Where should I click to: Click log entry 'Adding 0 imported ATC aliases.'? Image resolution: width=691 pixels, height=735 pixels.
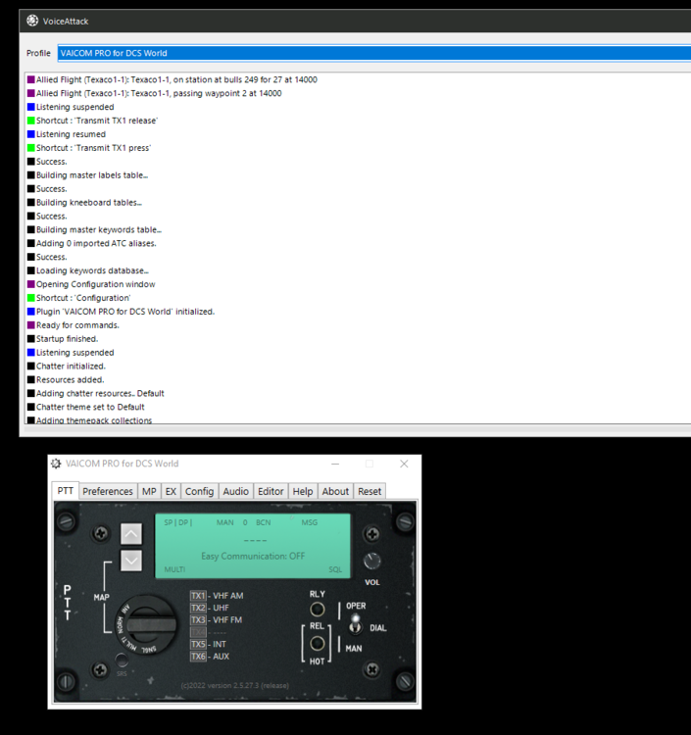tap(92, 243)
